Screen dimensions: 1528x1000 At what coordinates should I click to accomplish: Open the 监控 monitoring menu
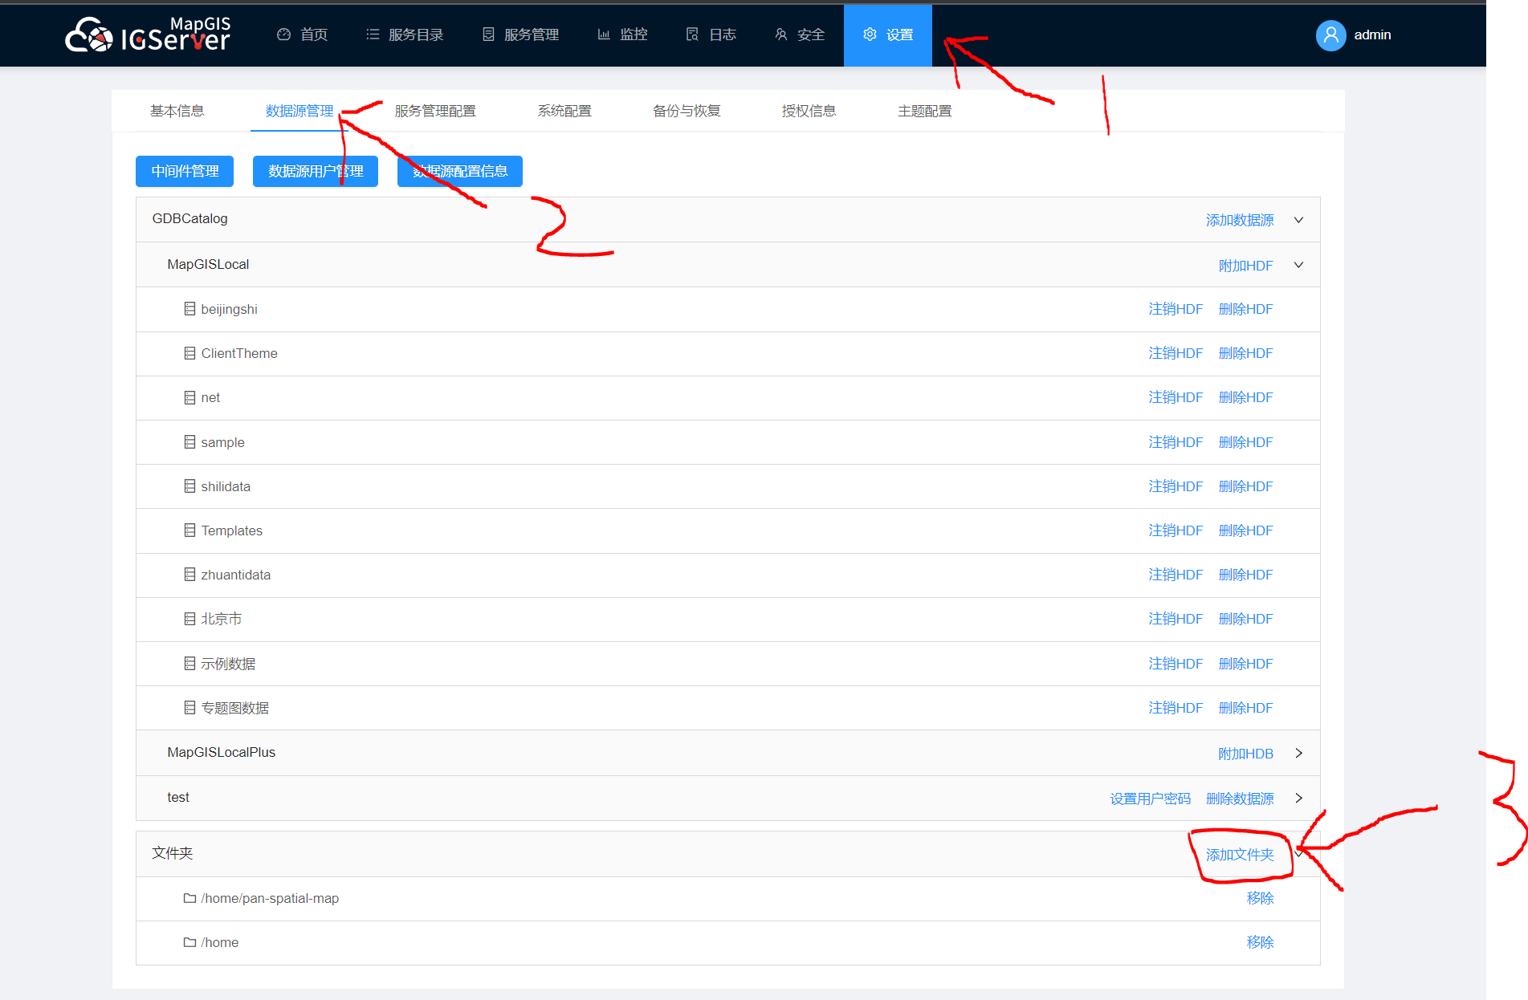coord(622,35)
